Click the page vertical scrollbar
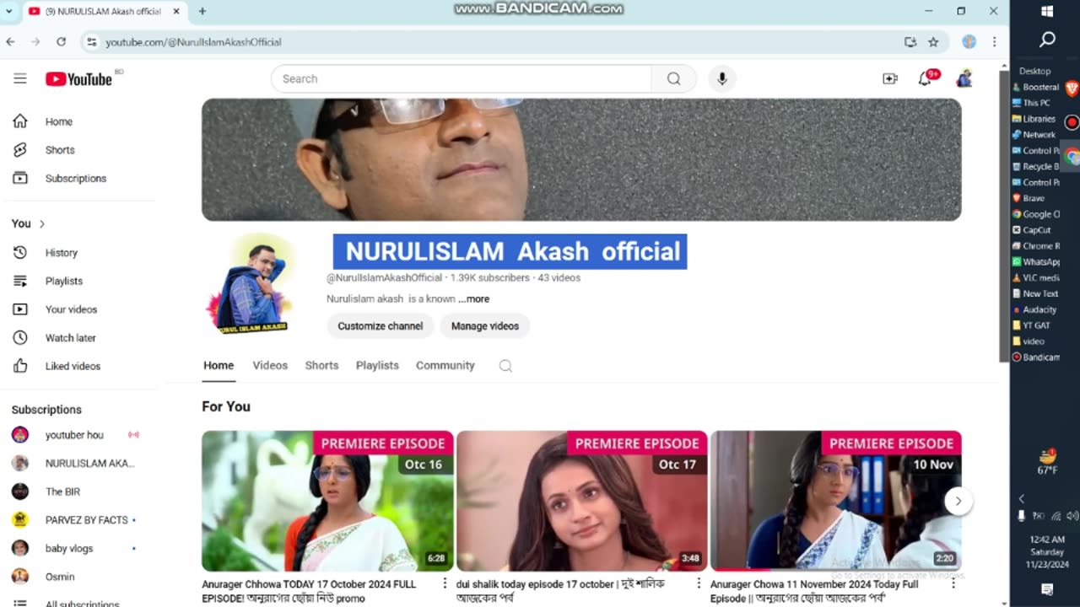Image resolution: width=1080 pixels, height=607 pixels. (x=1004, y=215)
